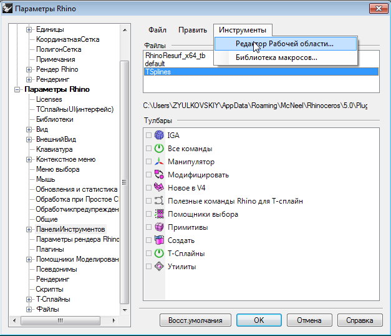The height and width of the screenshot is (336, 391).
Task: Click the tree's horizontal scrollbar thumb
Action: [60, 320]
